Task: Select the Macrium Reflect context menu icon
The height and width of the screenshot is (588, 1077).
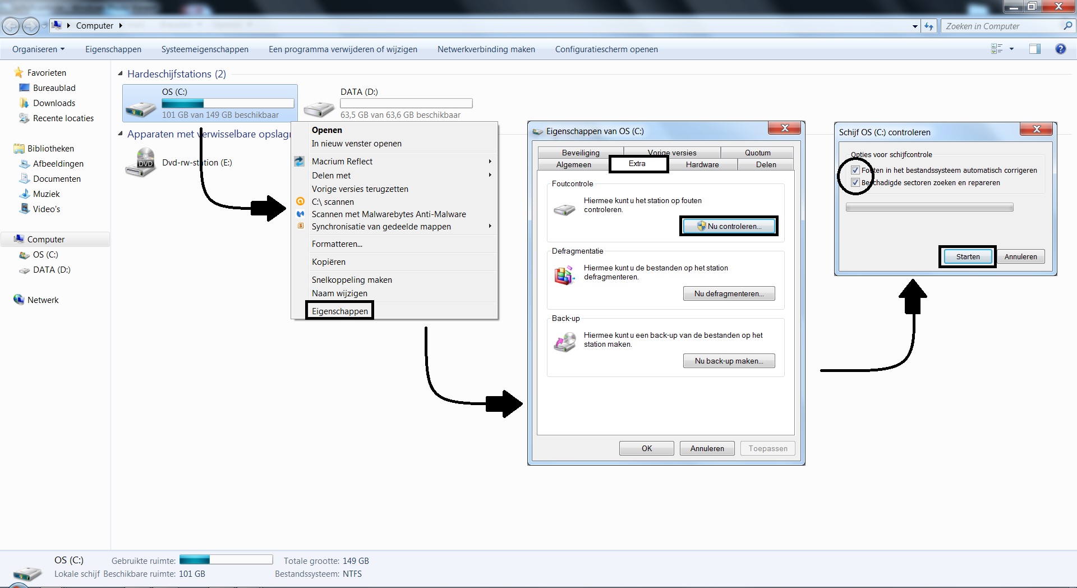Action: click(x=299, y=161)
